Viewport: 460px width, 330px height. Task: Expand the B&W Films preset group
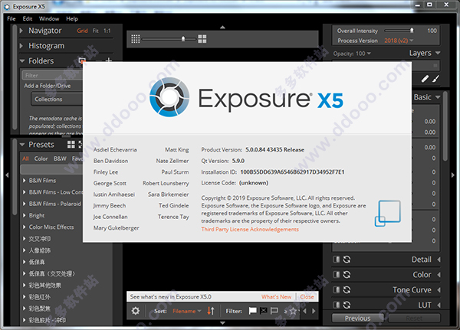coord(25,181)
